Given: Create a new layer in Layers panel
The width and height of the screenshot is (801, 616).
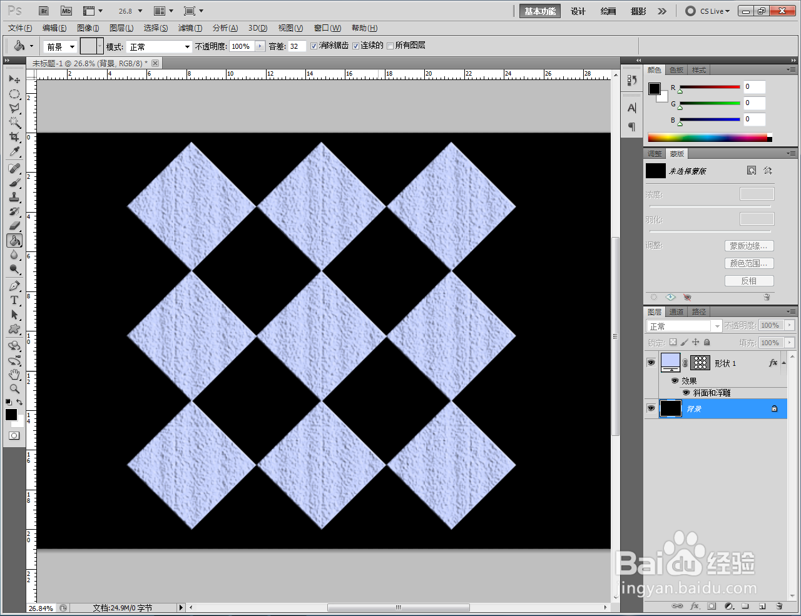Looking at the screenshot, I should 762,606.
